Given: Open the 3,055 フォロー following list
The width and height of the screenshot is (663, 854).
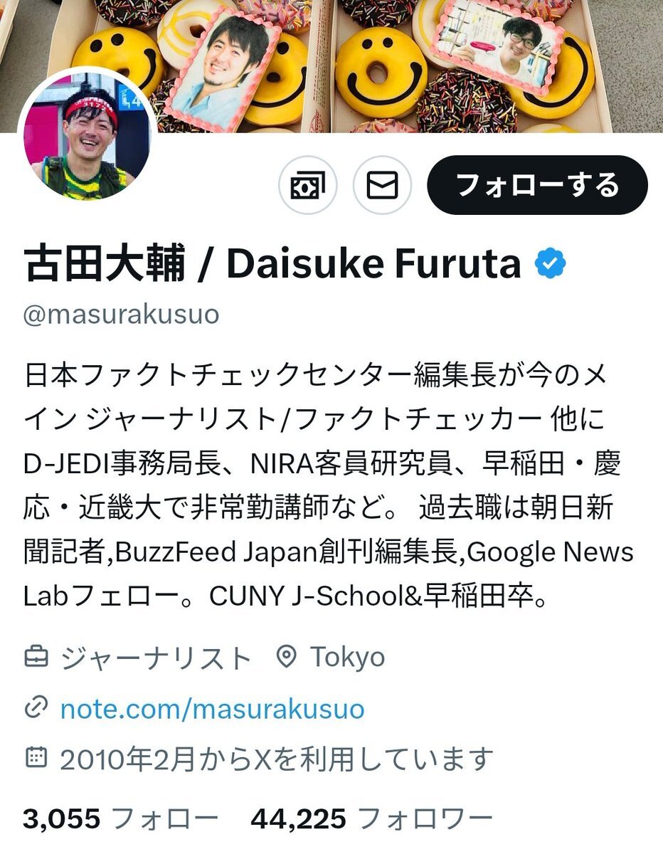Looking at the screenshot, I should [121, 818].
